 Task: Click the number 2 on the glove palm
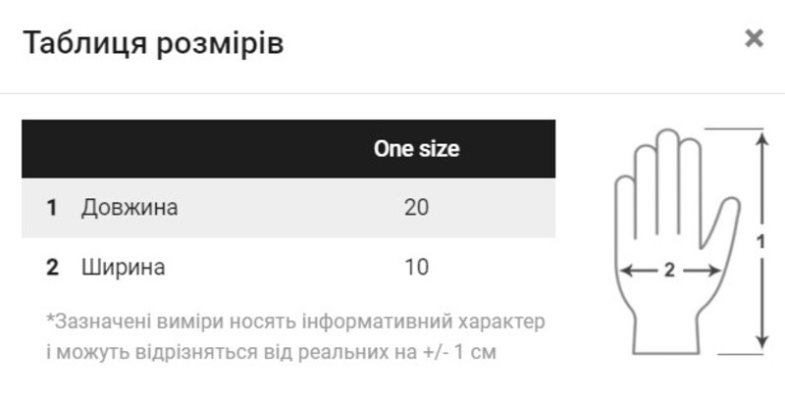pos(669,272)
